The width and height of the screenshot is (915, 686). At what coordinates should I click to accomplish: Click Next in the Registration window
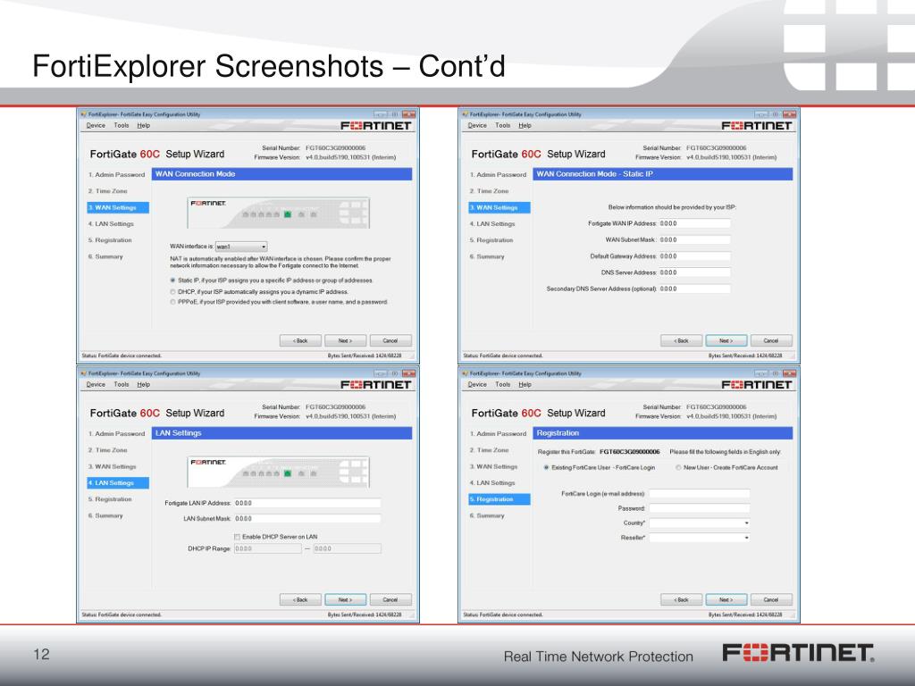coord(726,599)
